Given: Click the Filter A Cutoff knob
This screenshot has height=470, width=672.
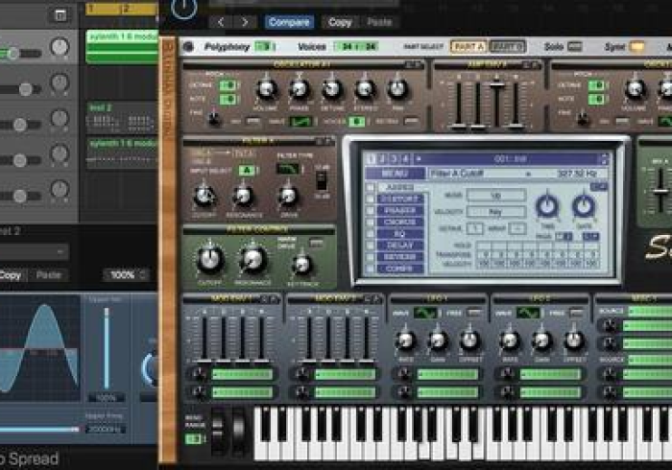Looking at the screenshot, I should (x=204, y=196).
